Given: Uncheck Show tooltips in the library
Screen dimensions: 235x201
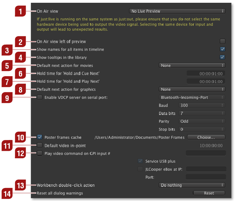Looking at the screenshot, I should (x=222, y=57).
